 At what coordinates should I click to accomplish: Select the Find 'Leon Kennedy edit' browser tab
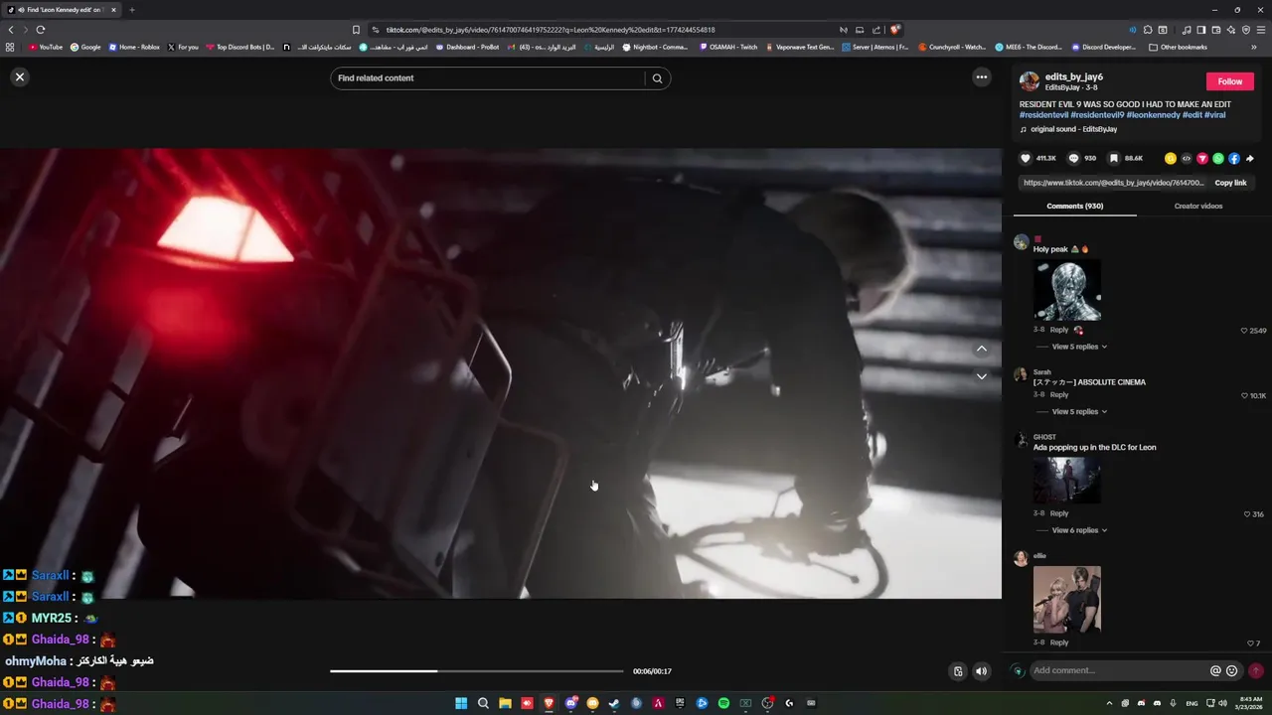(62, 10)
